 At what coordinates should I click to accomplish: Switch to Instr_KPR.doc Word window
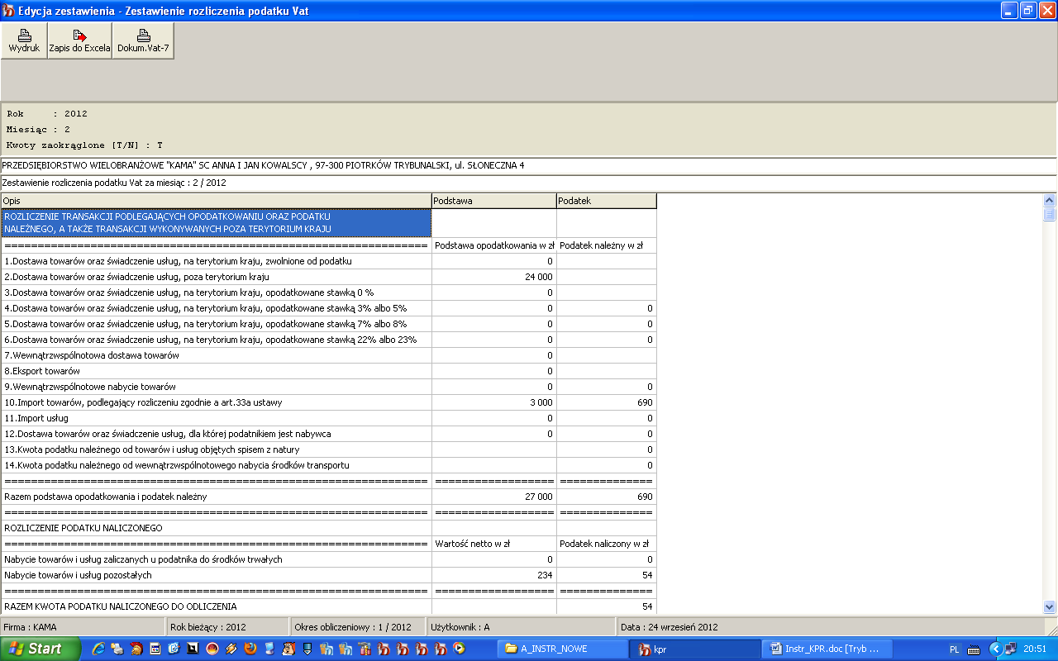(828, 649)
